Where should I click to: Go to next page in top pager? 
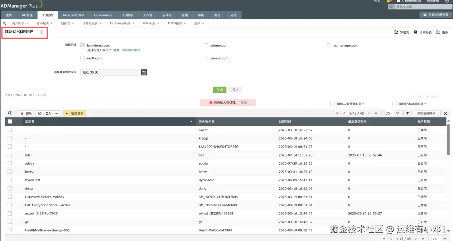(x=369, y=113)
